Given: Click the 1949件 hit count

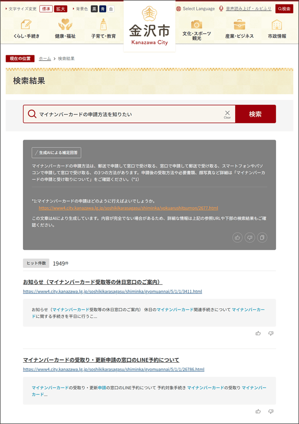Looking at the screenshot, I should (x=61, y=263).
